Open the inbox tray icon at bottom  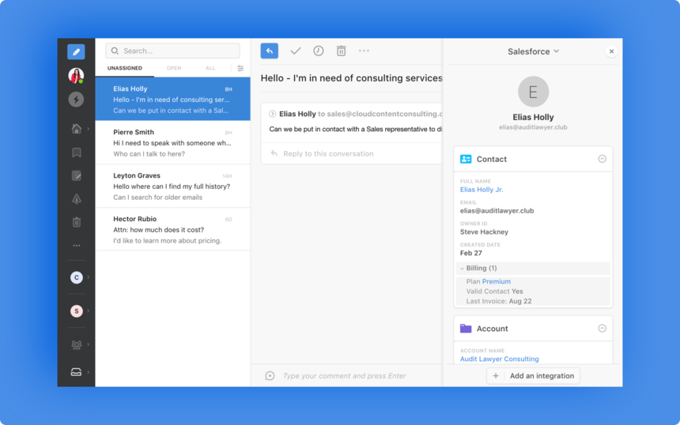pos(76,372)
